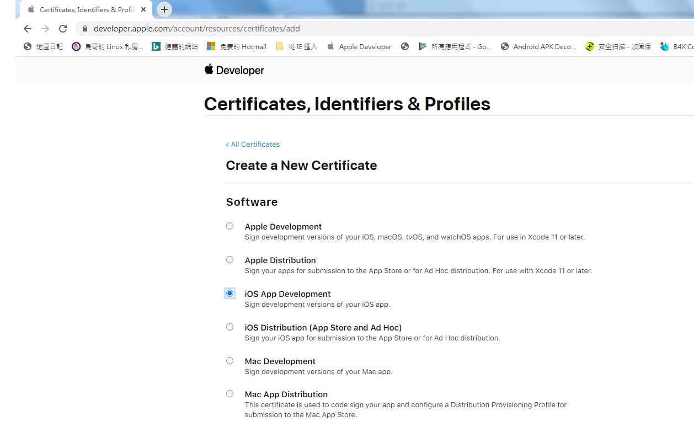Open the Apple Developer bookmark
Viewport: 694px width, 421px height.
(359, 47)
